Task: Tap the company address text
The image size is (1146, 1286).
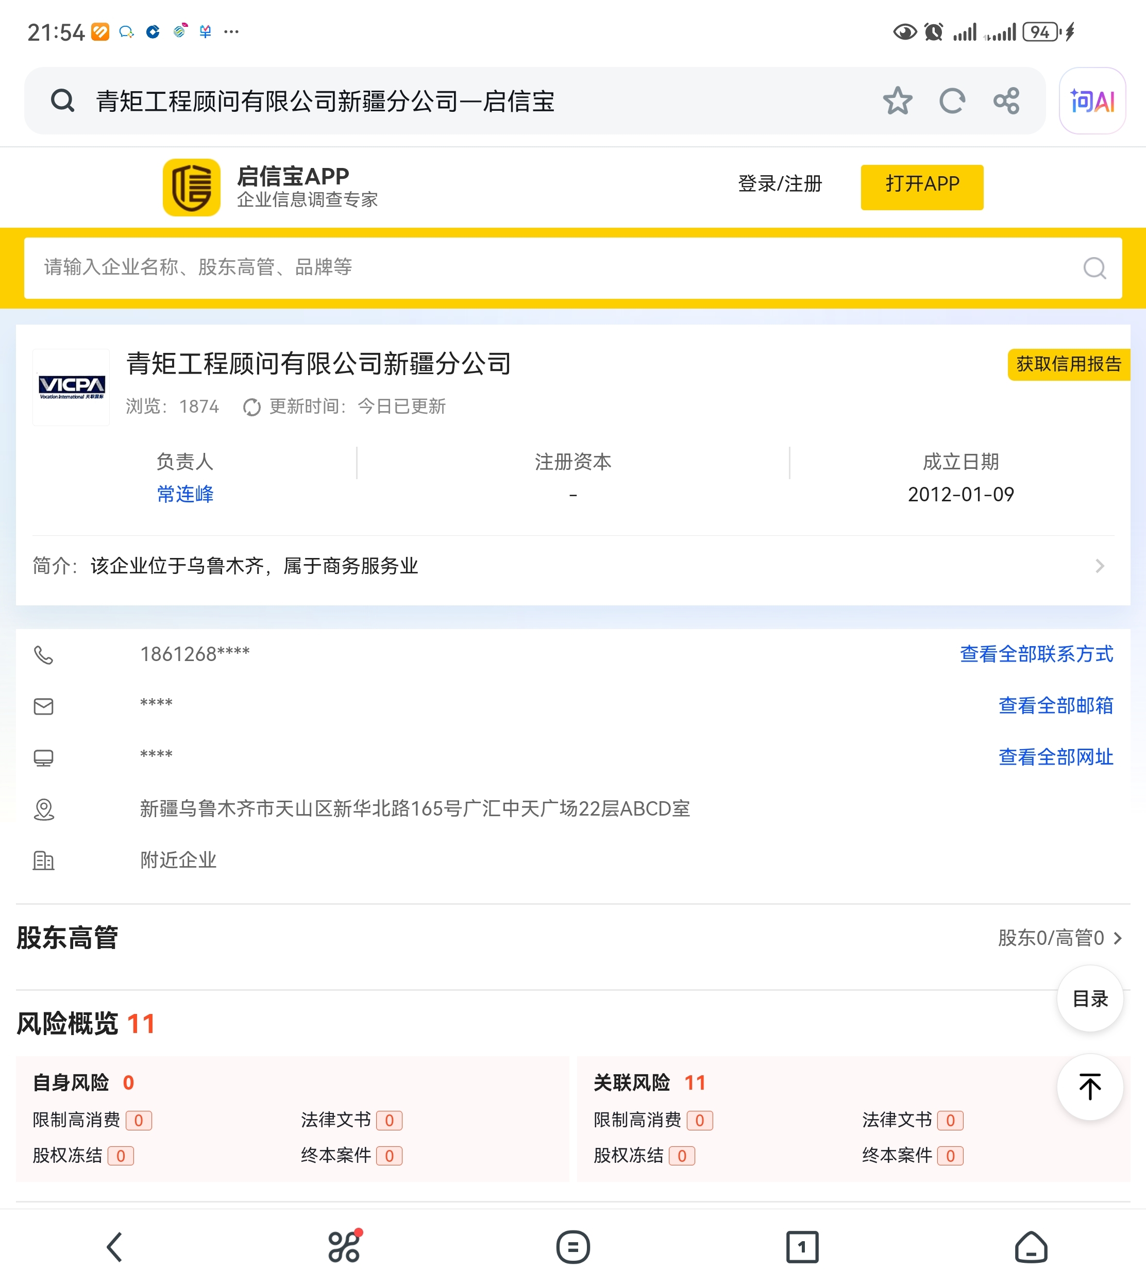Action: point(415,809)
